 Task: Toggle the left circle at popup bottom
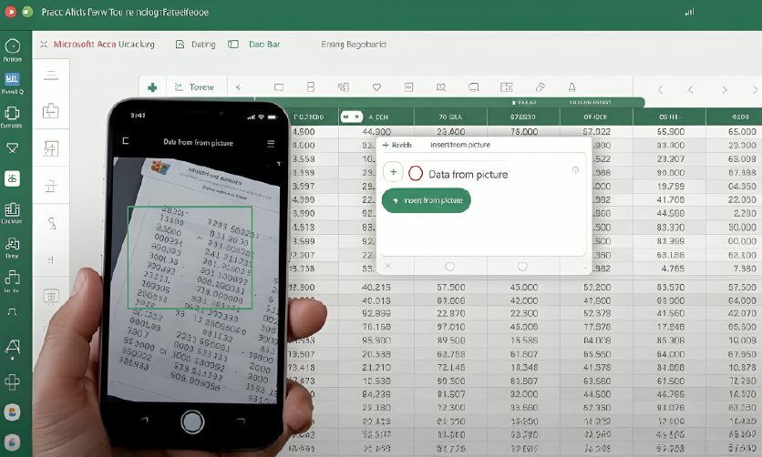[x=448, y=266]
